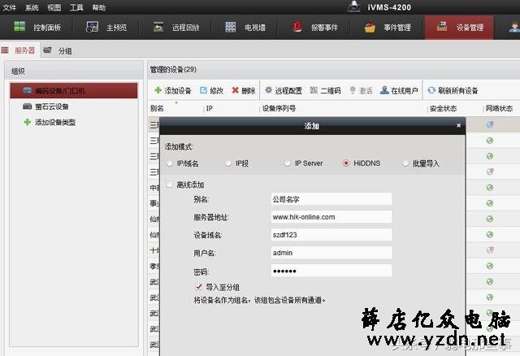Sort by the 设备序列号 column header
The height and width of the screenshot is (356, 520).
279,108
